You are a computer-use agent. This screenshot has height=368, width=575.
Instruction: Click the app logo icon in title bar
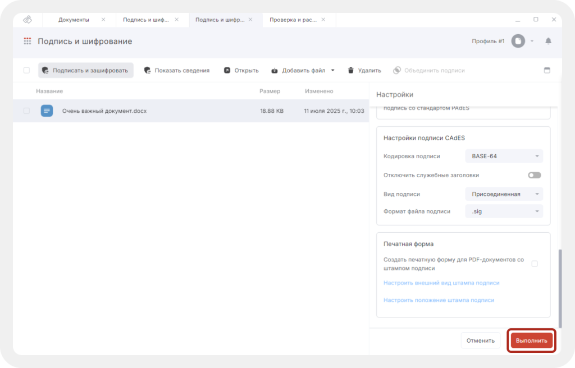point(28,20)
